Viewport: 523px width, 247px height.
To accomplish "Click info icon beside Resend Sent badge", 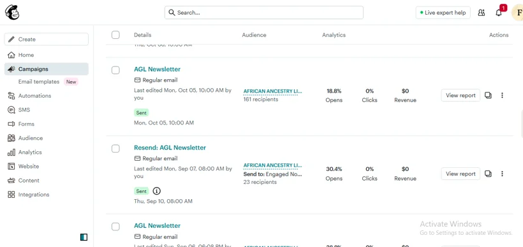I will pos(156,191).
